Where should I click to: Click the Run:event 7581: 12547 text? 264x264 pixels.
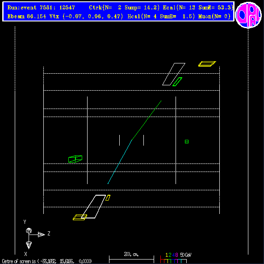[x=41, y=8]
